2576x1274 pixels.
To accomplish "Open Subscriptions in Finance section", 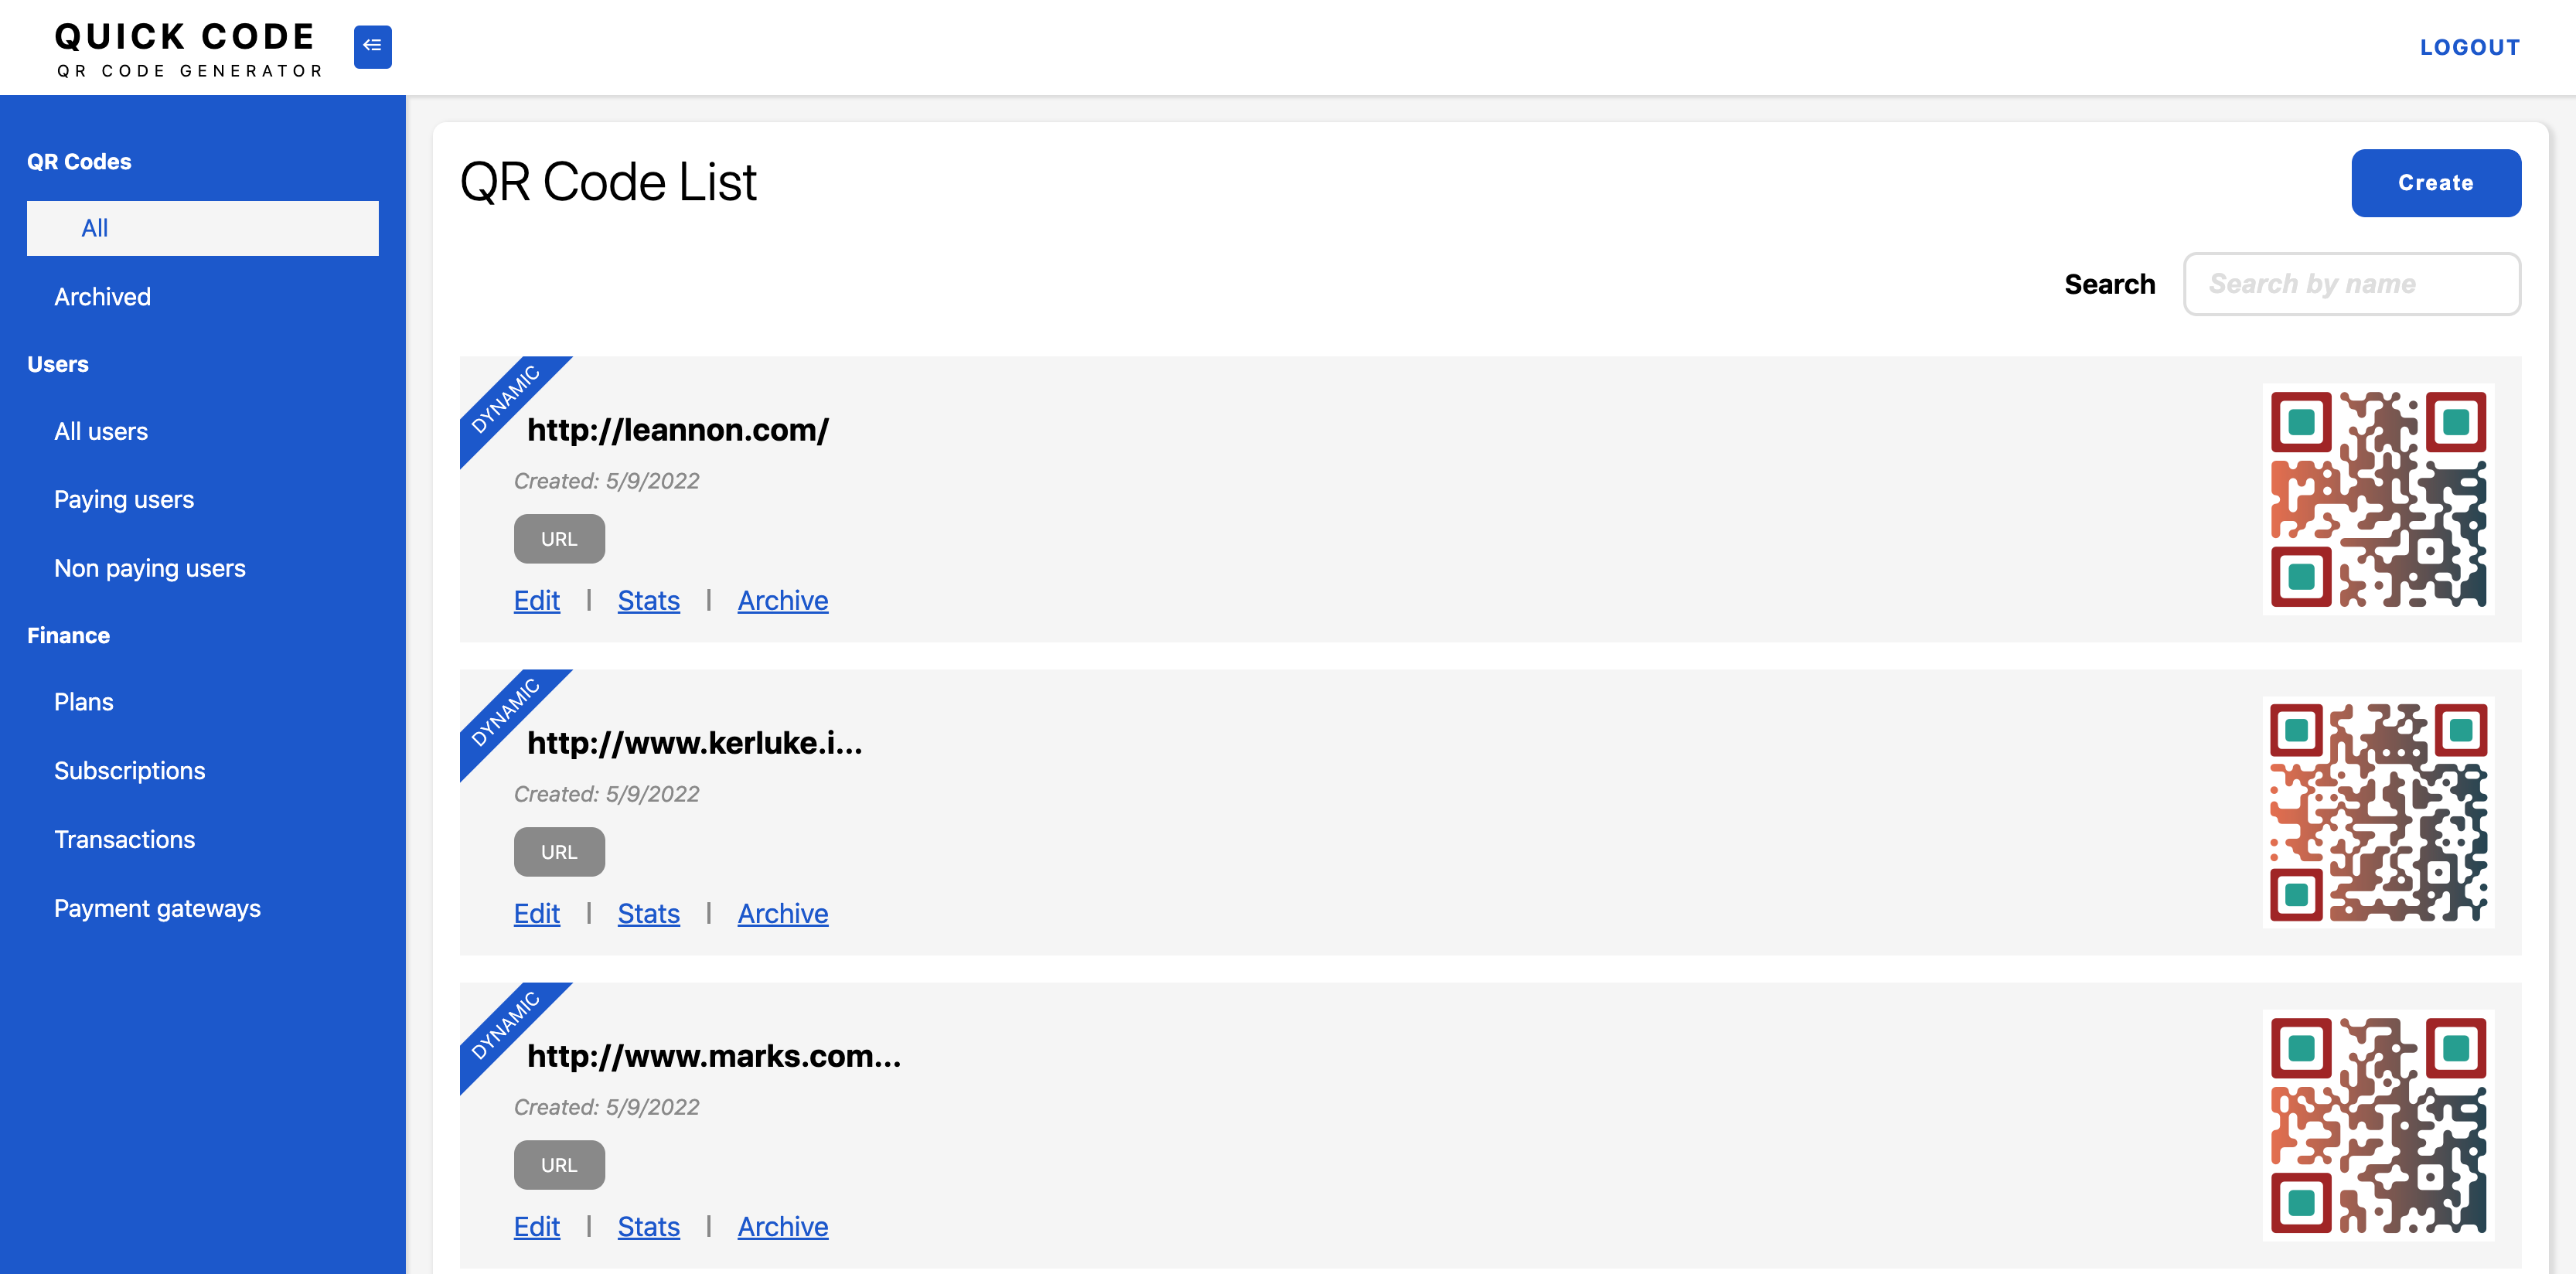I will pos(130,770).
